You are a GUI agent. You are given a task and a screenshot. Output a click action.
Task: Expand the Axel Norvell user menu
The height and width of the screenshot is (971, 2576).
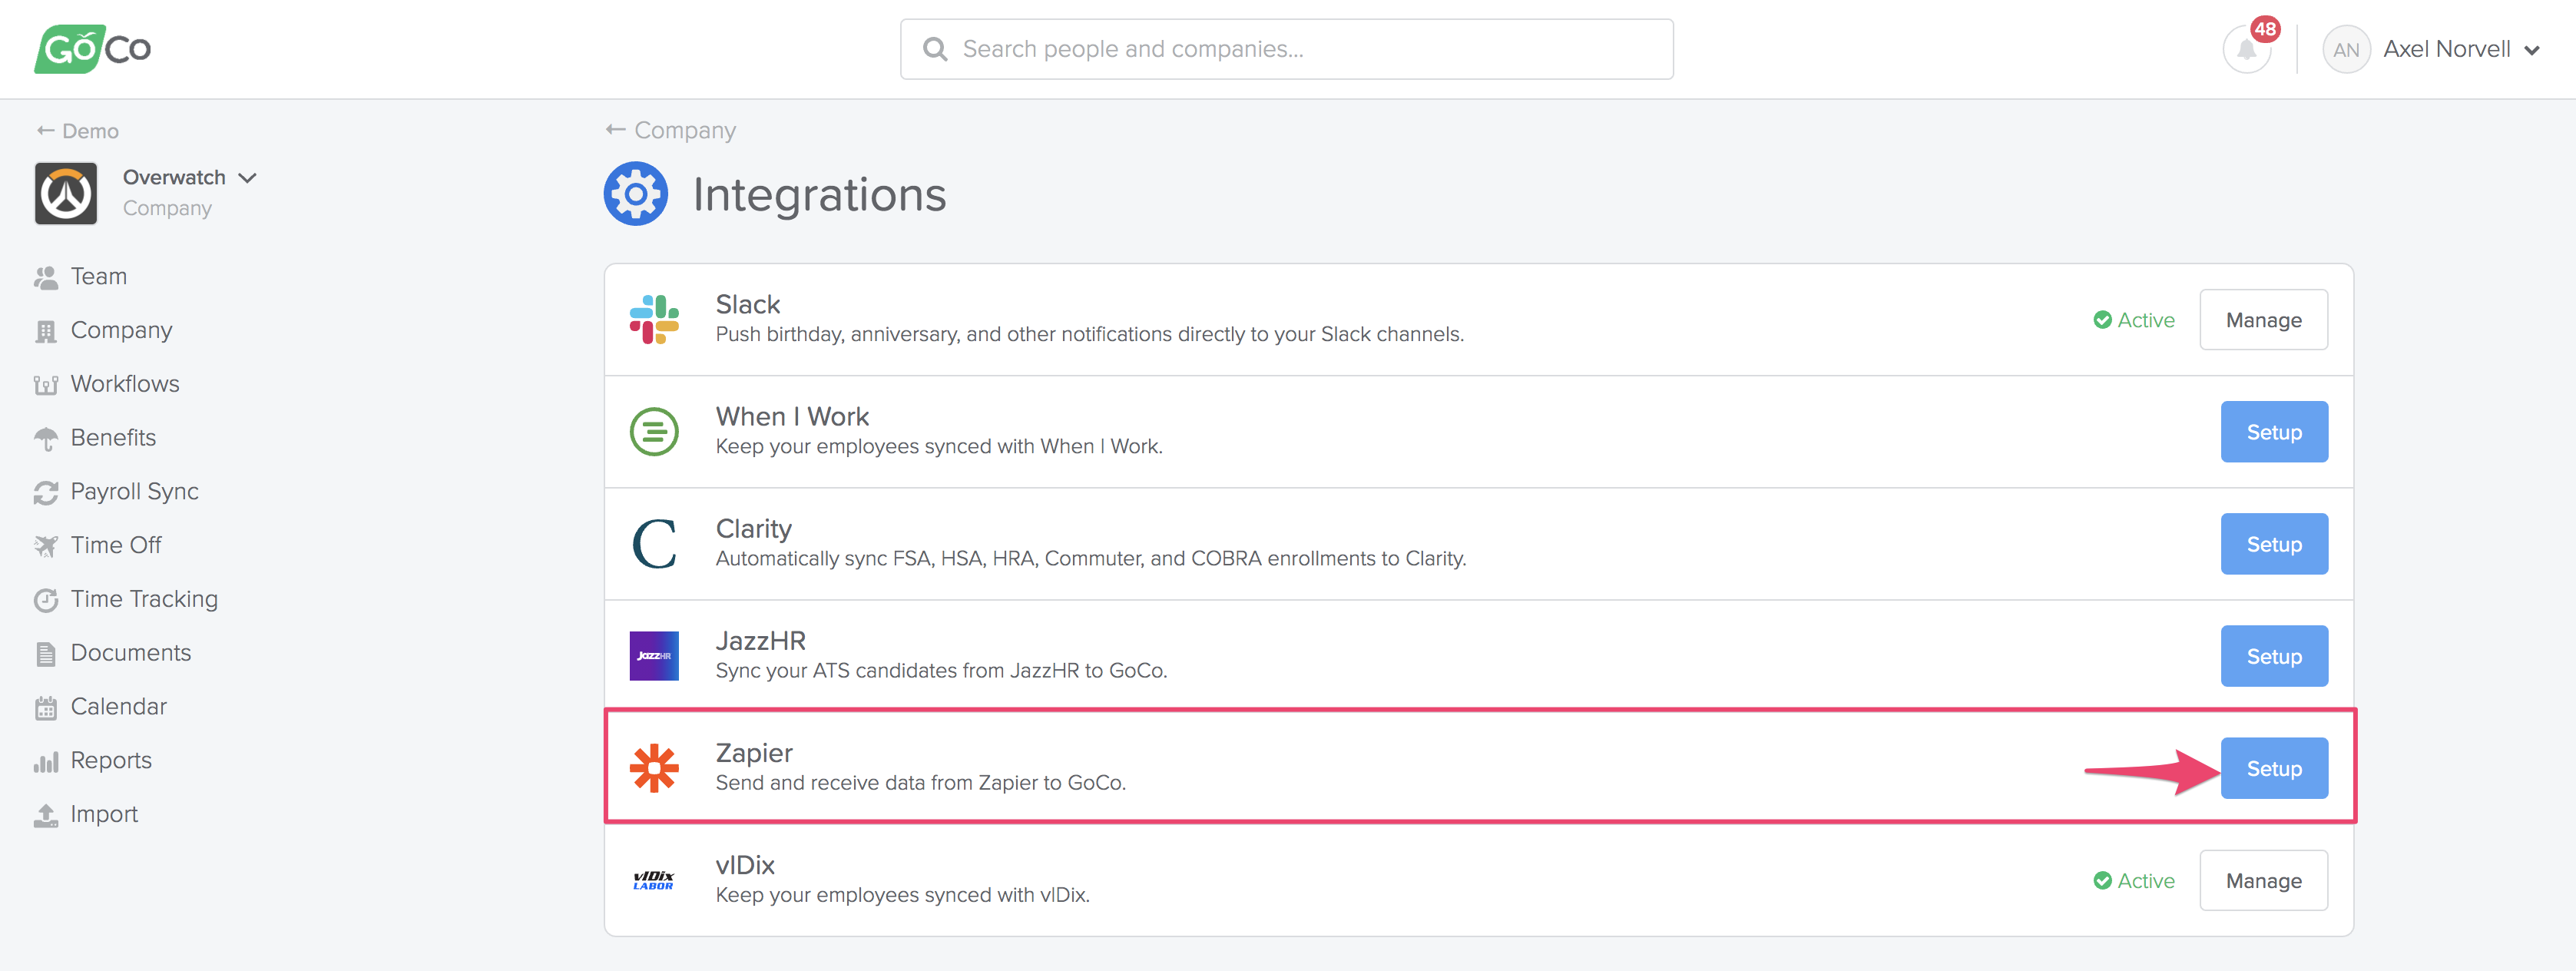pos(2531,51)
